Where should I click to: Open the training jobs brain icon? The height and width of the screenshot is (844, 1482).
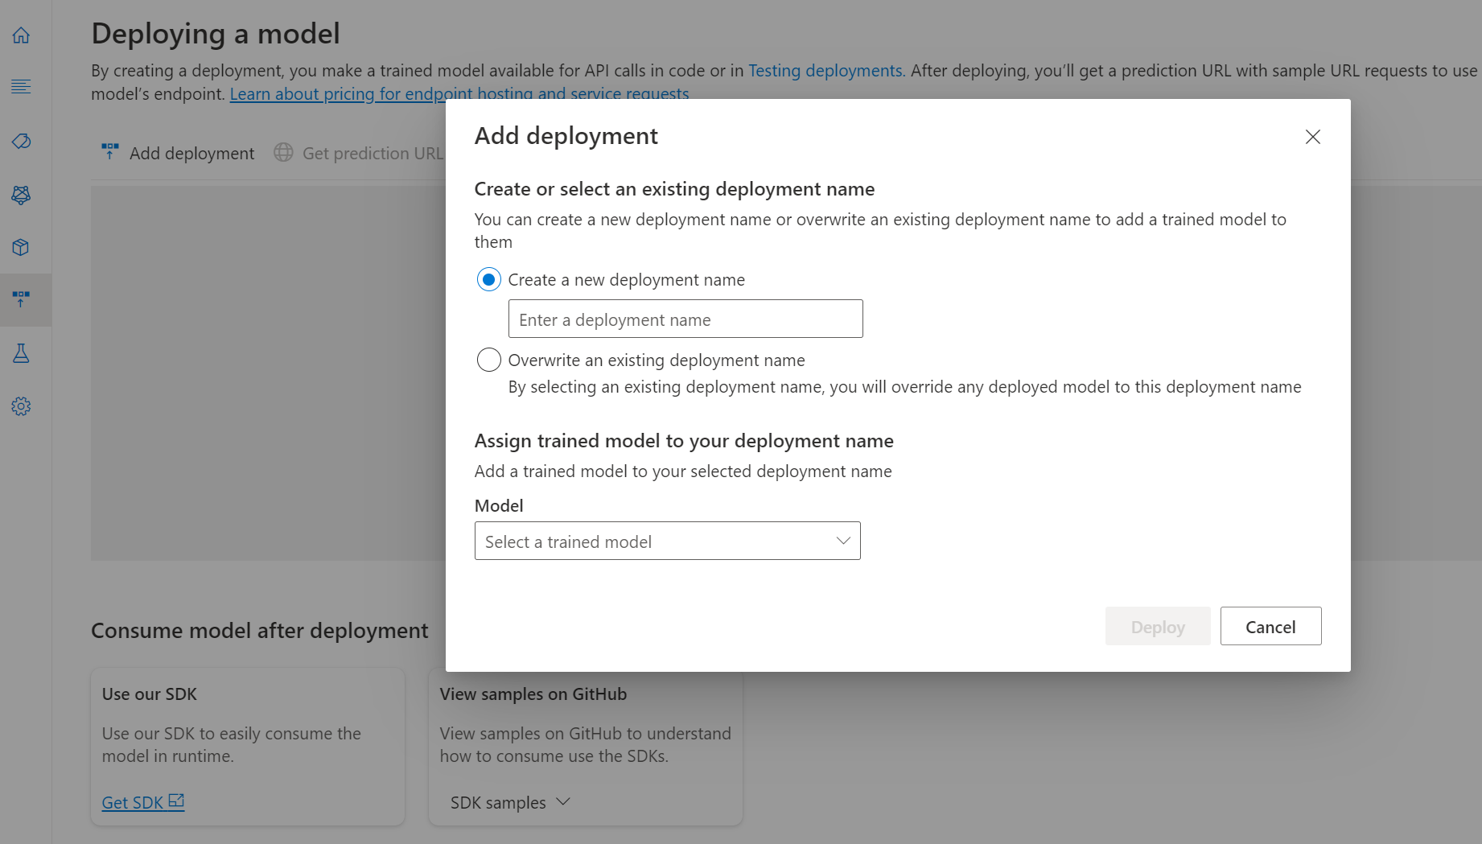[x=21, y=195]
